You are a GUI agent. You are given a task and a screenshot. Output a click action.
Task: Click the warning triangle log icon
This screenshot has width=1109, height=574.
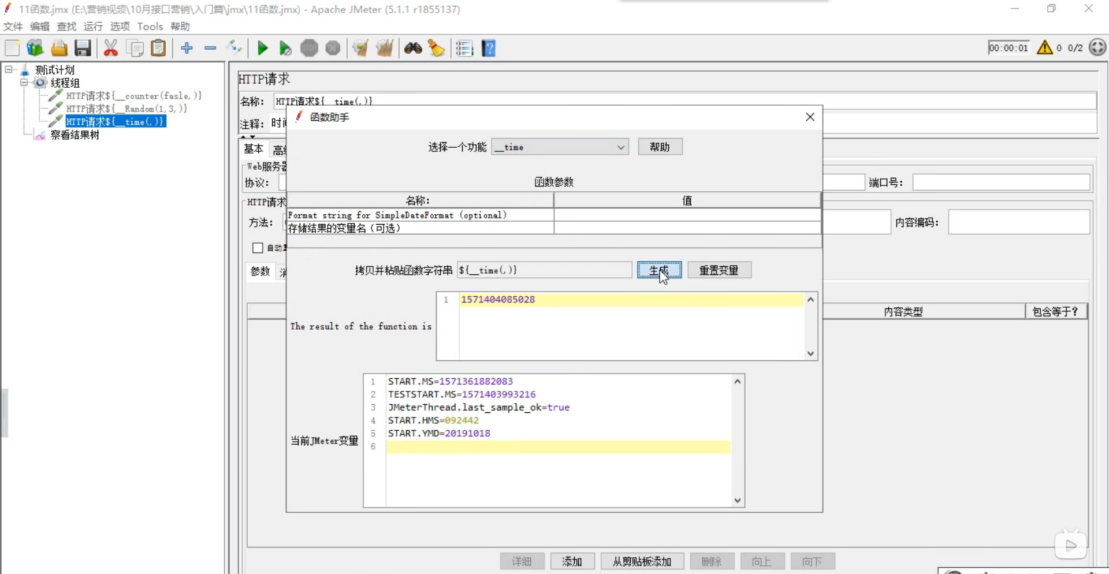1044,47
